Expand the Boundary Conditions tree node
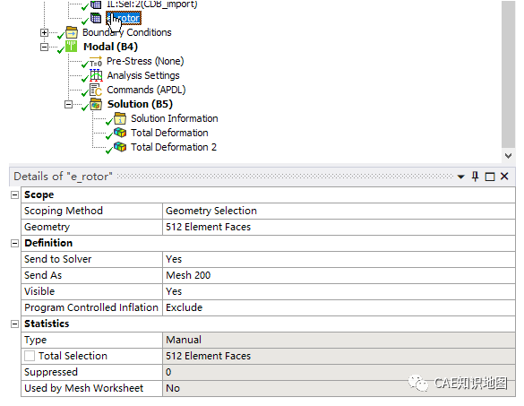524x406 pixels. (x=44, y=33)
